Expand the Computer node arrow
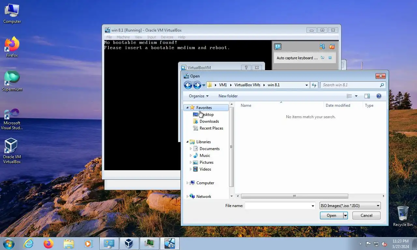Image resolution: width=417 pixels, height=250 pixels. [187, 183]
